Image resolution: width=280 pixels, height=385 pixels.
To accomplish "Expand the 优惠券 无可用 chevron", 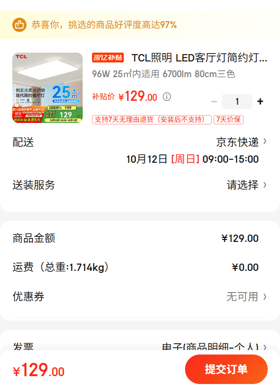I will [265, 296].
